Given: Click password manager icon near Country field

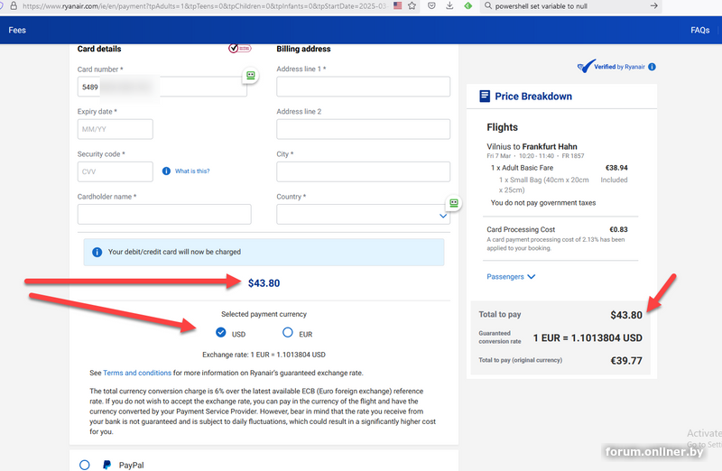Looking at the screenshot, I should pyautogui.click(x=454, y=203).
